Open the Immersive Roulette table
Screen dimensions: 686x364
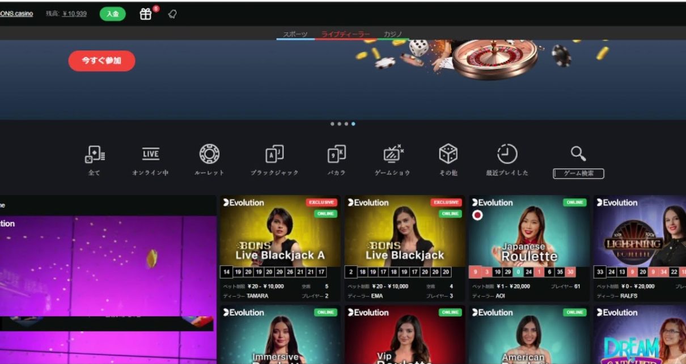point(280,335)
